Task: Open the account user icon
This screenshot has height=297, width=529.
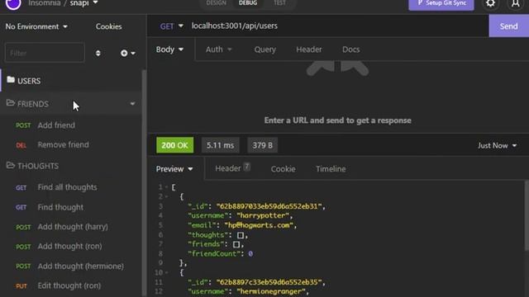Action: (515, 3)
